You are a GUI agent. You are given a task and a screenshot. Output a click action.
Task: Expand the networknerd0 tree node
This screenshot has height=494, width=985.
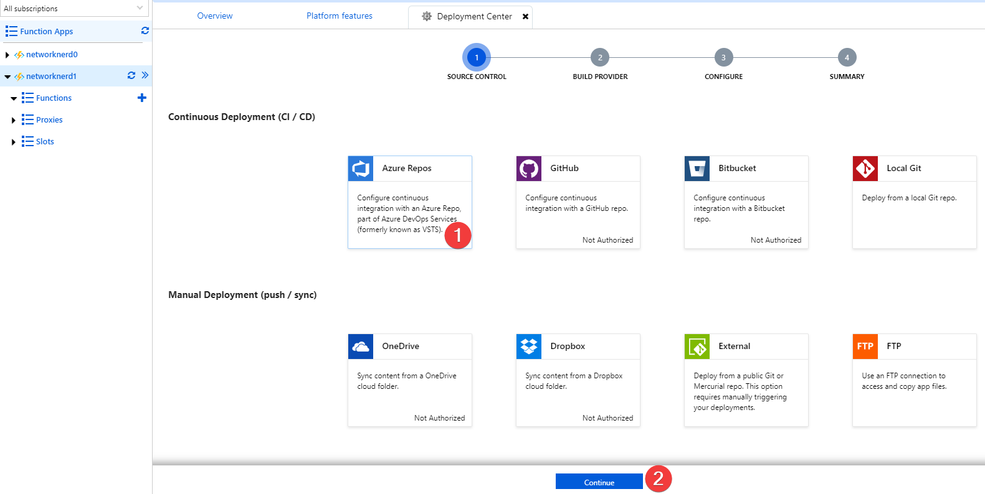(7, 55)
